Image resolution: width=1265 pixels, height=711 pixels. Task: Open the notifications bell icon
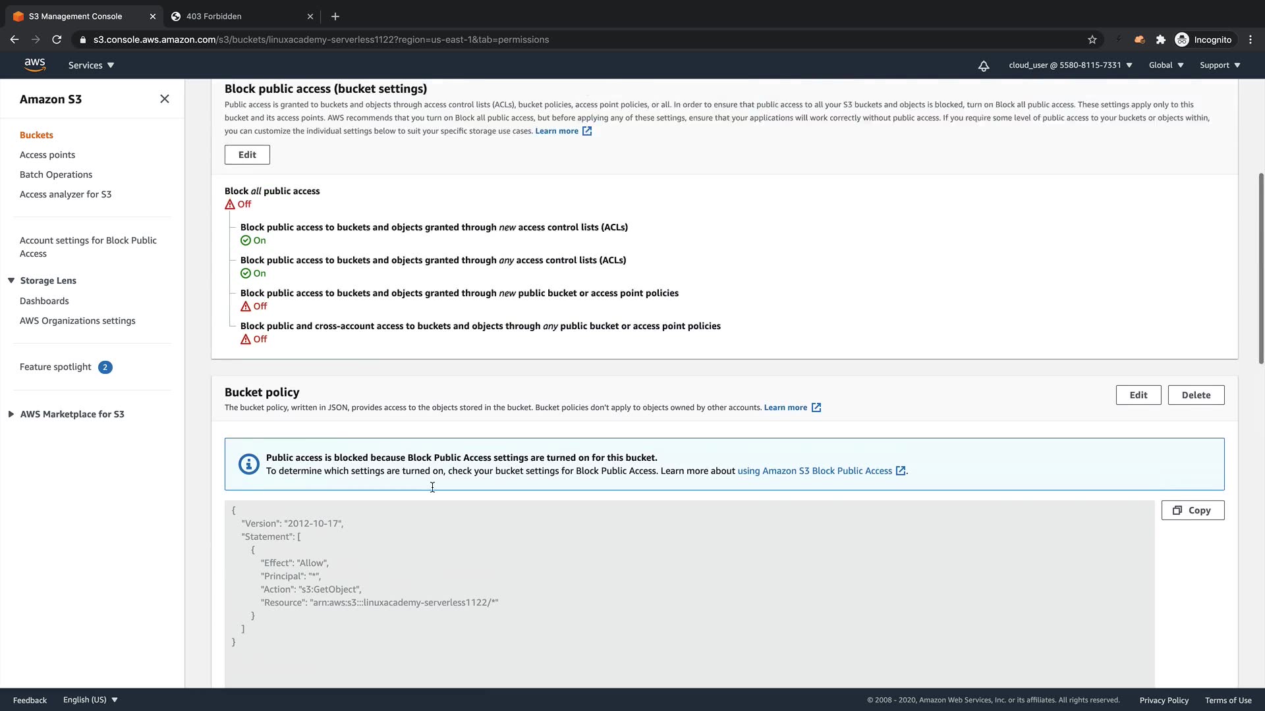[x=983, y=65]
